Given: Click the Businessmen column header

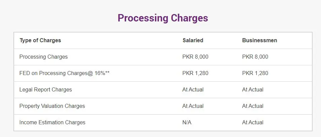Looking at the screenshot, I should [x=259, y=41].
